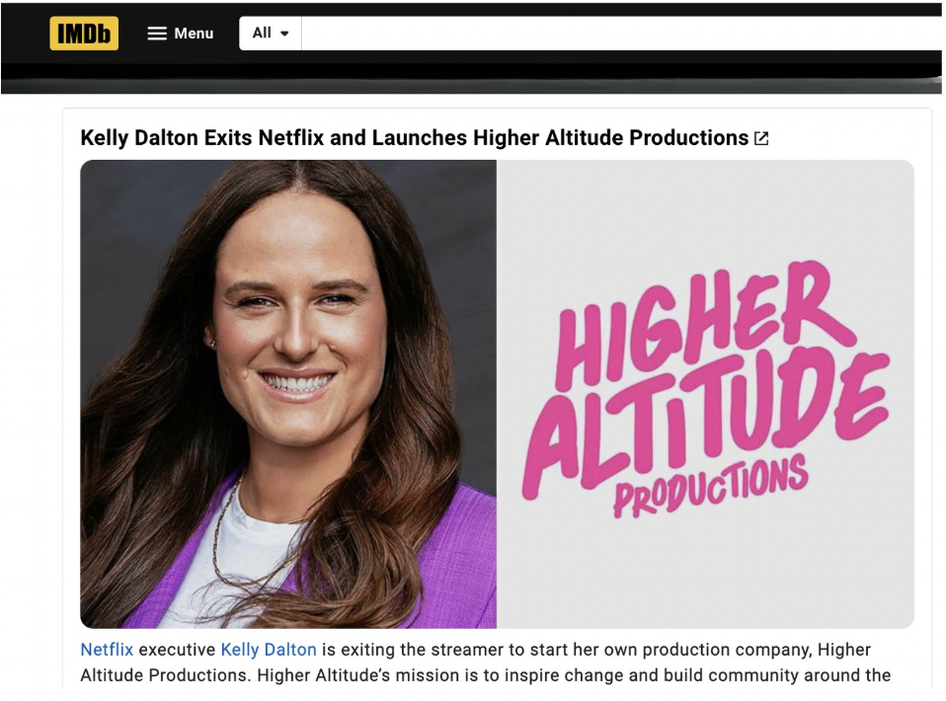Open the hamburger Menu icon
Image resolution: width=946 pixels, height=701 pixels.
coord(157,34)
